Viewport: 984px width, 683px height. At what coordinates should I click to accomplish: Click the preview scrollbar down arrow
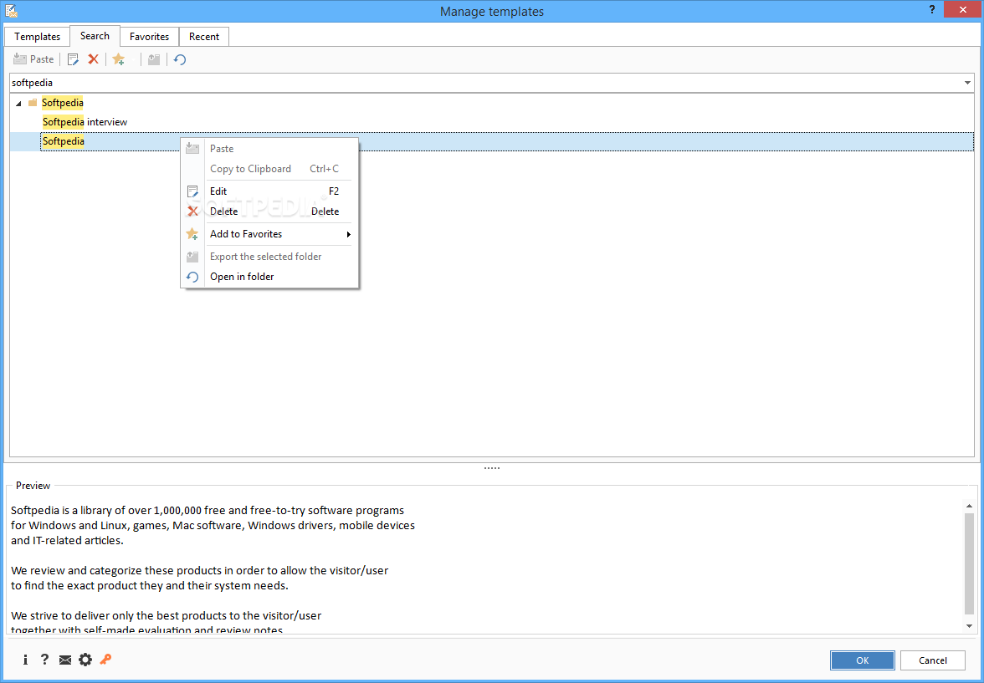pos(970,626)
